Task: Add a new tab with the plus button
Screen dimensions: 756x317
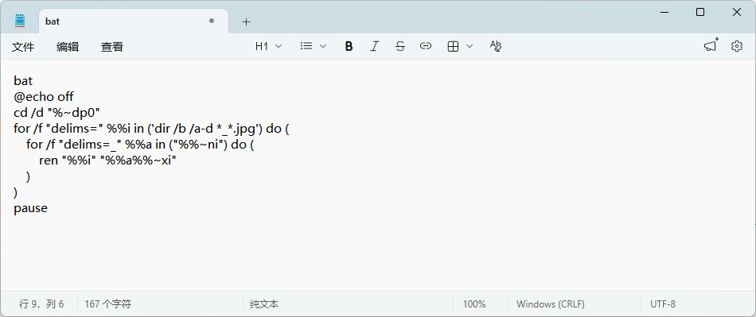Action: point(247,21)
